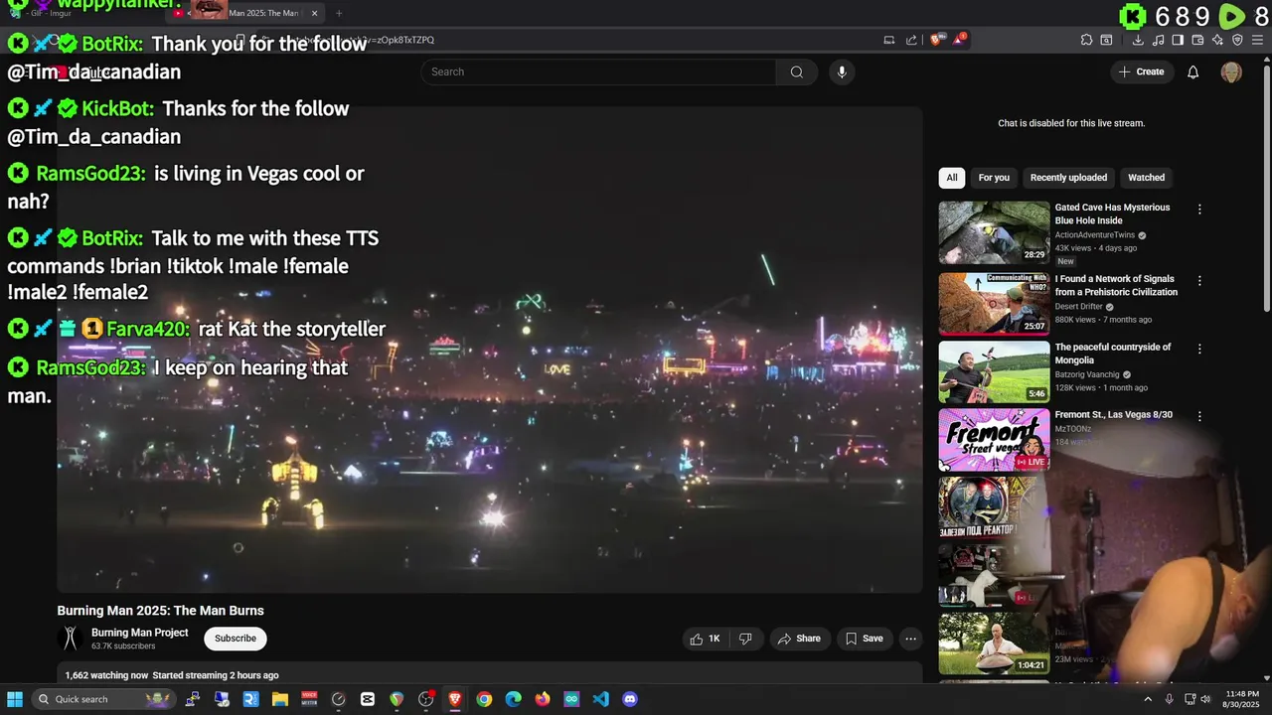This screenshot has width=1272, height=715.
Task: Open Brave Wallet icon
Action: (1197, 40)
